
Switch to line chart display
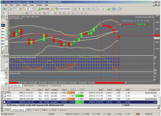pos(84,9)
